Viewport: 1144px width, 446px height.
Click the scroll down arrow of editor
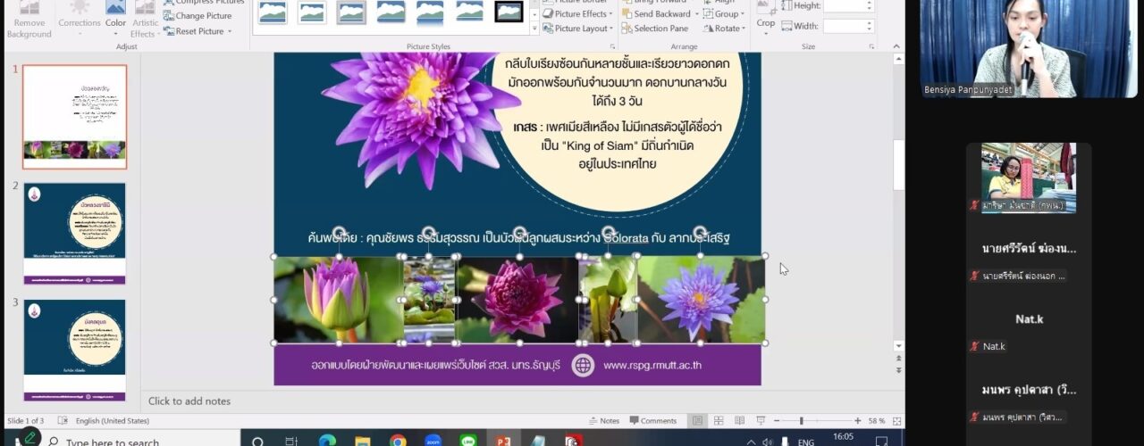[x=898, y=346]
